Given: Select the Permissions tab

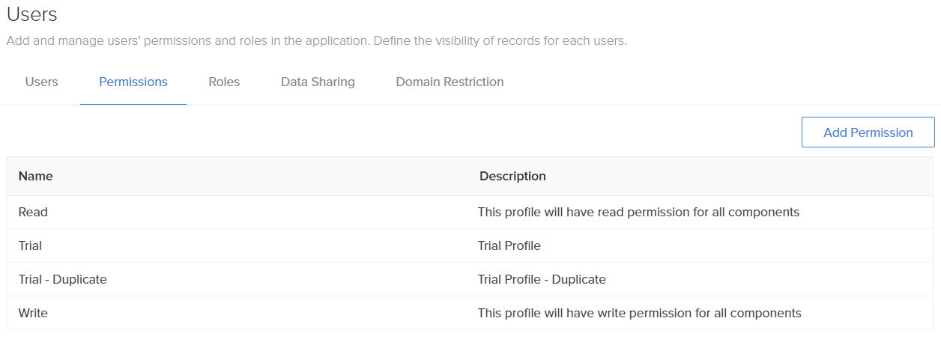Looking at the screenshot, I should (133, 82).
